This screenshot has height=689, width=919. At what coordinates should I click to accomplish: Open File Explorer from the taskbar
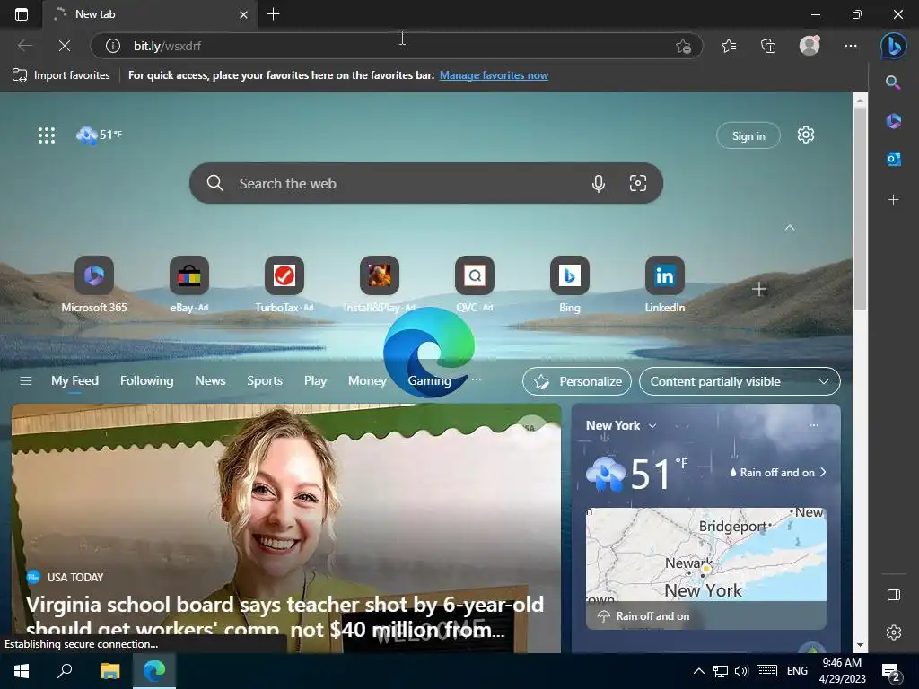[x=109, y=671]
